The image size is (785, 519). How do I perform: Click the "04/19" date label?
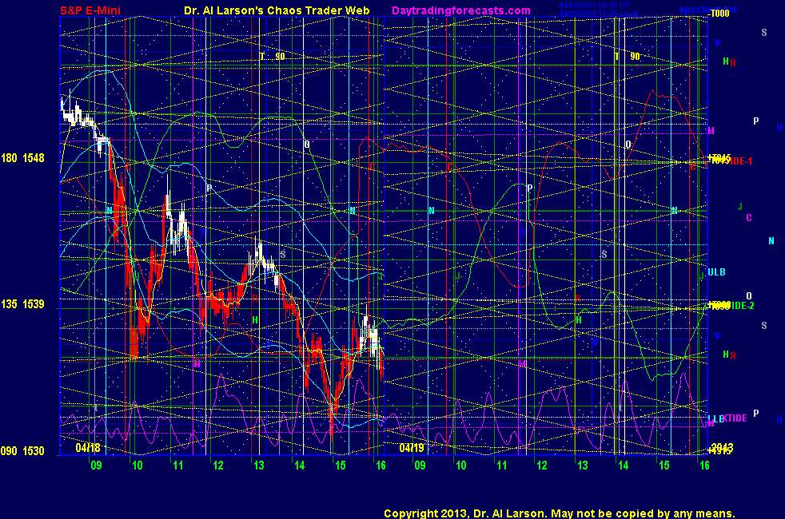tap(412, 447)
